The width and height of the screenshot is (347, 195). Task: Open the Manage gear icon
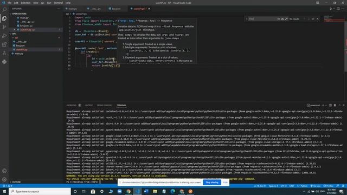[4, 179]
